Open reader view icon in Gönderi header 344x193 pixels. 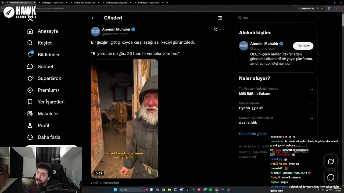pos(220,18)
